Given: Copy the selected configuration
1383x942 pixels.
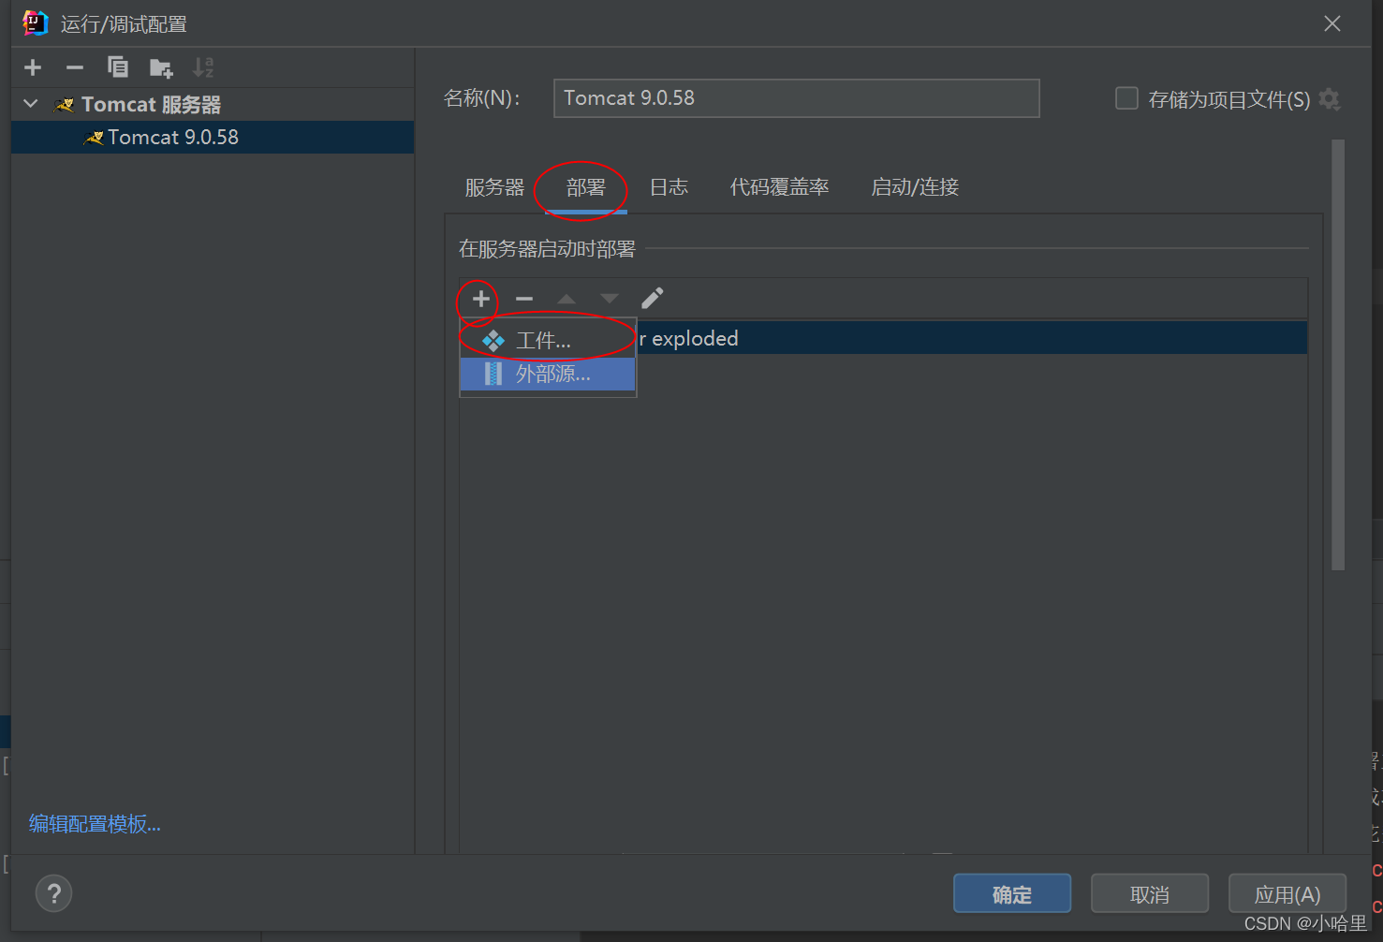Looking at the screenshot, I should pos(118,67).
